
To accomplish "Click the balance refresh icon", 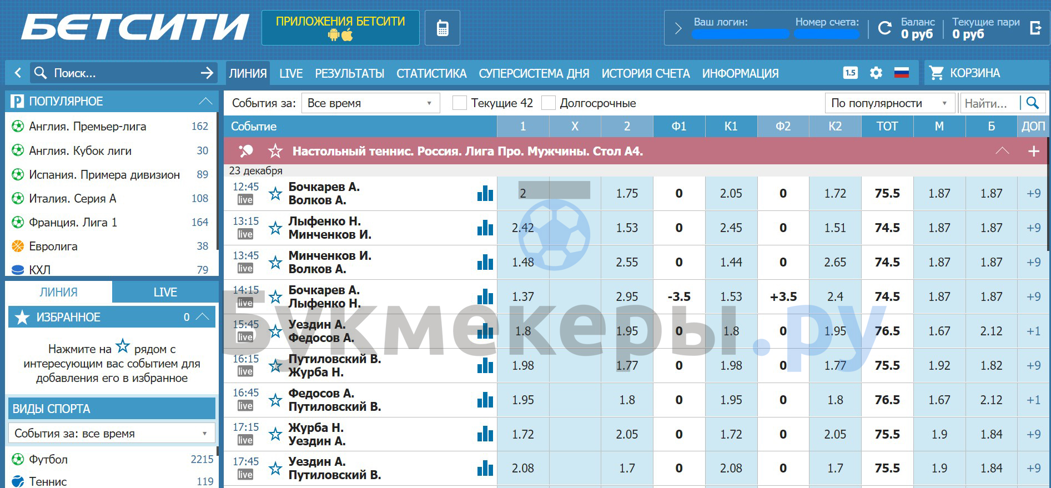I will click(884, 28).
